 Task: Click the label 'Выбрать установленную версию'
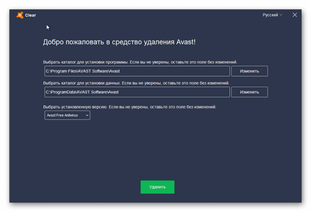coord(75,107)
